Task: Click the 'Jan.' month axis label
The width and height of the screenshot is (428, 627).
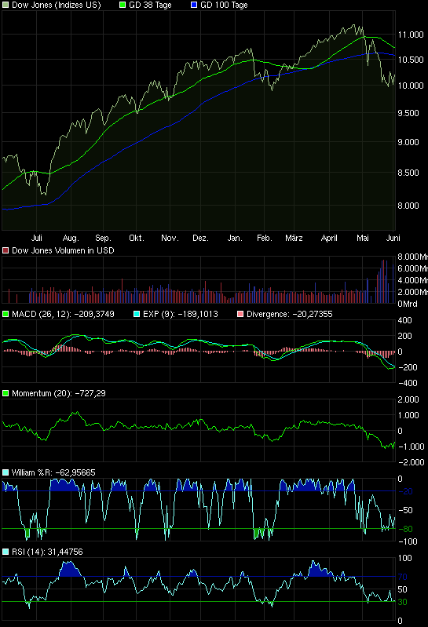Action: click(235, 238)
